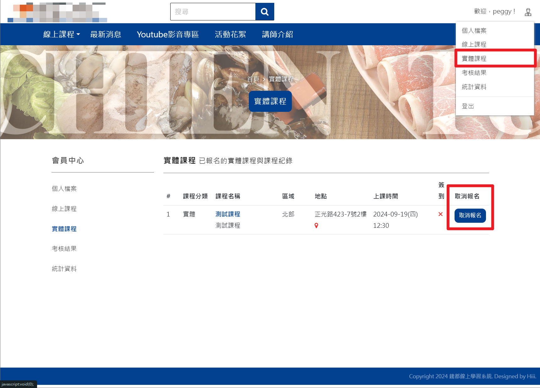
Task: Open the red map pin location
Action: [316, 226]
